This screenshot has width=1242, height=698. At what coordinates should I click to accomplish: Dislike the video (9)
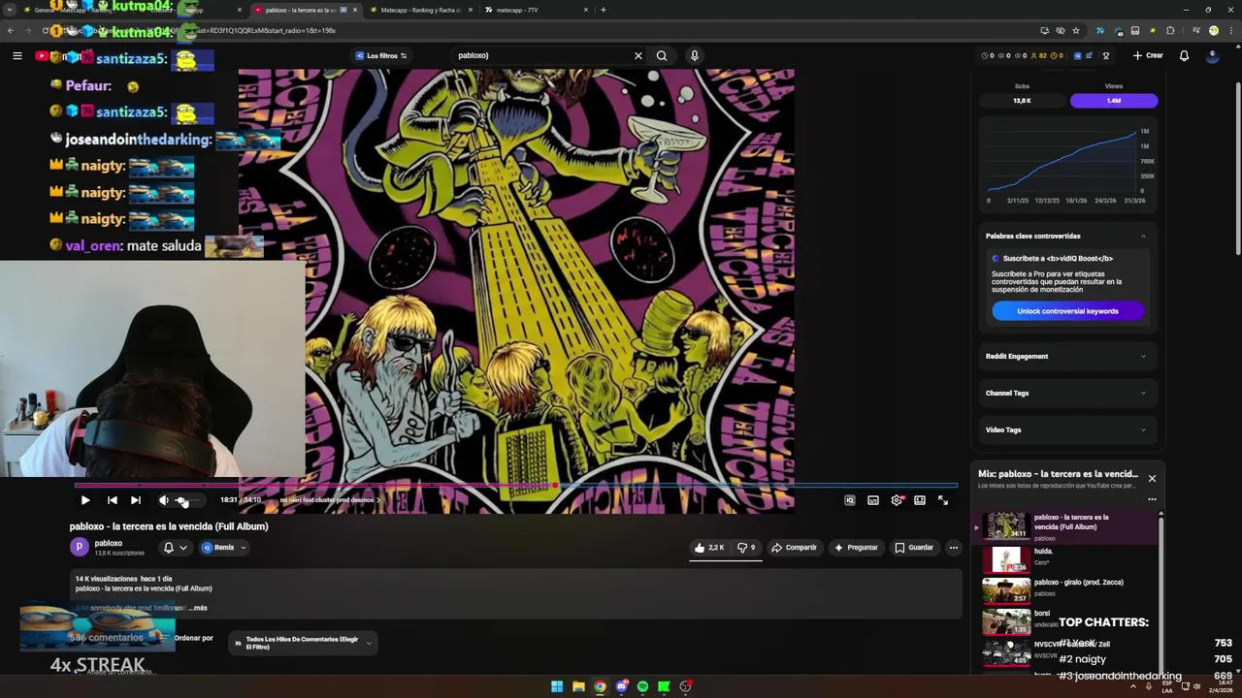745,548
